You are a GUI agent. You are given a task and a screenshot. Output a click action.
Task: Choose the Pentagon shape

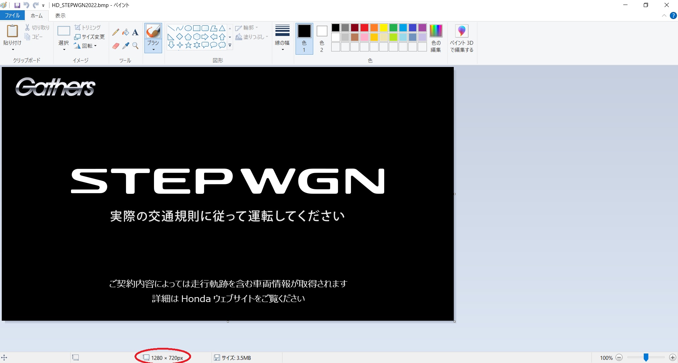[188, 37]
